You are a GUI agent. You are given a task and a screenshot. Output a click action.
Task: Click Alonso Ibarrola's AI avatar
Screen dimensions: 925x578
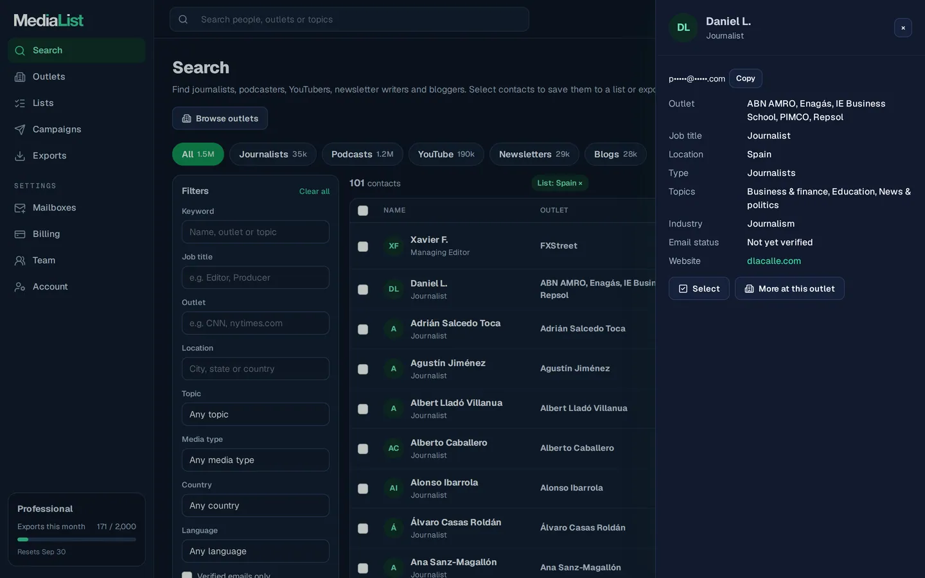point(394,488)
